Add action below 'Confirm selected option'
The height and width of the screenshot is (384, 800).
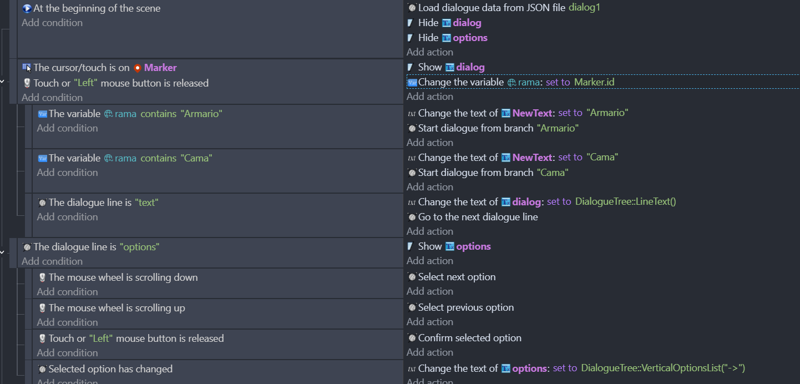pos(430,352)
